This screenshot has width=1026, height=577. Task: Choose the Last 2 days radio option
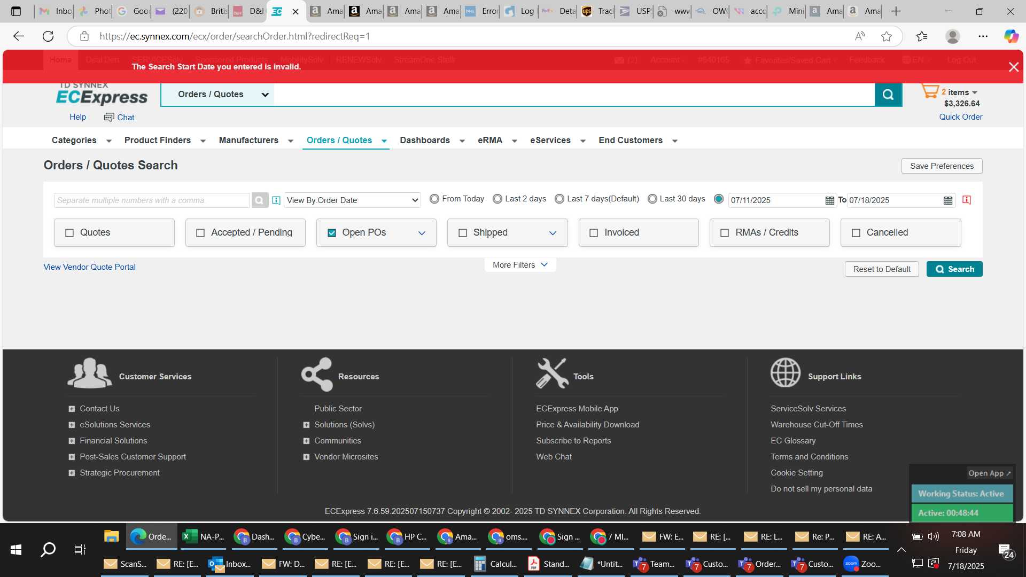click(498, 199)
